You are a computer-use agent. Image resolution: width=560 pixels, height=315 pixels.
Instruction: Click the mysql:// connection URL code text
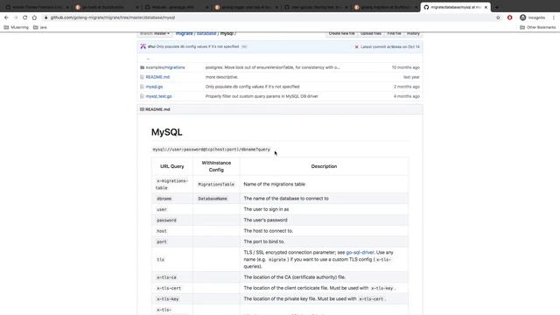pos(212,150)
